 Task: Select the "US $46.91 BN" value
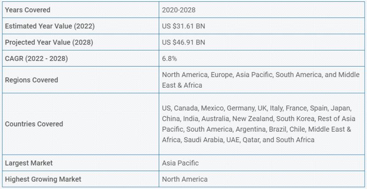point(183,43)
